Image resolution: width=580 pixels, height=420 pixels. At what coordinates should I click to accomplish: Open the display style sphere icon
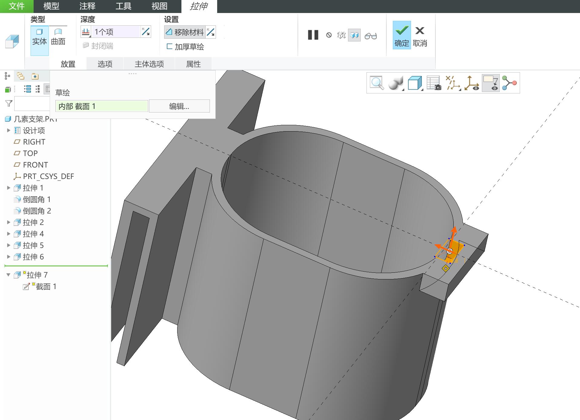396,83
